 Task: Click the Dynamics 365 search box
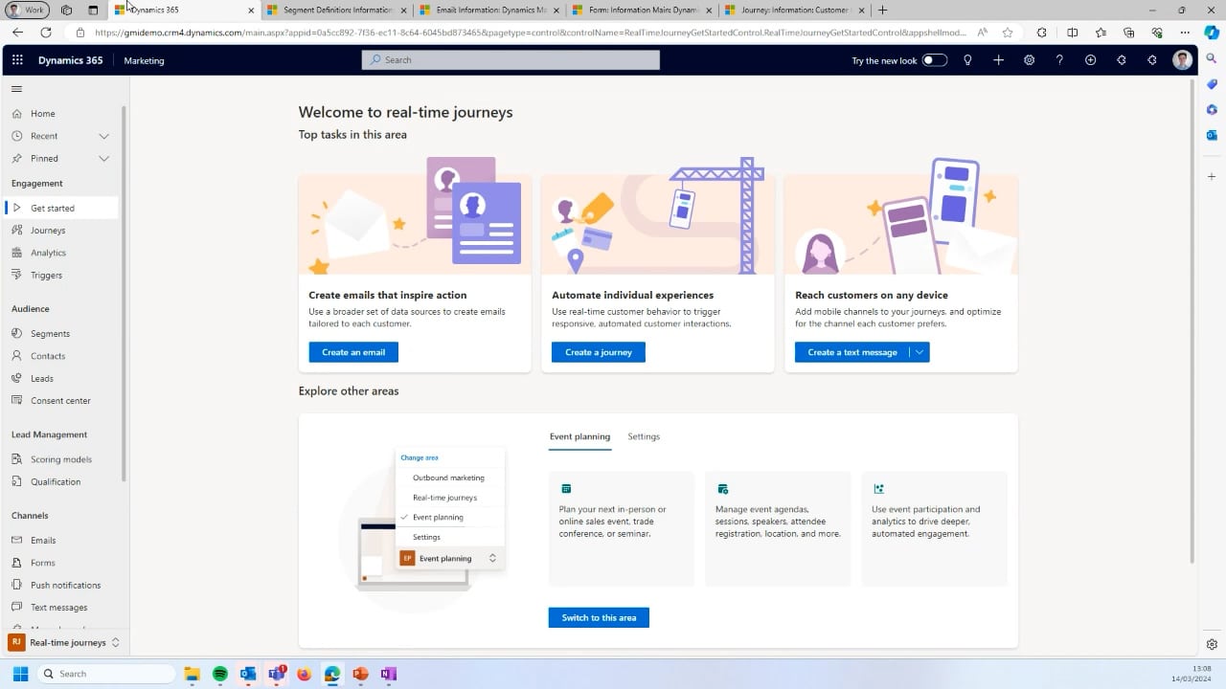511,59
